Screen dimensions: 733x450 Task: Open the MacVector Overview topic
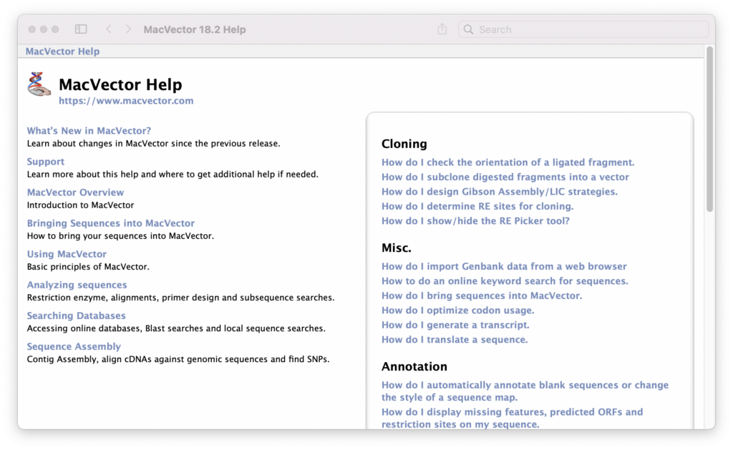pyautogui.click(x=75, y=192)
